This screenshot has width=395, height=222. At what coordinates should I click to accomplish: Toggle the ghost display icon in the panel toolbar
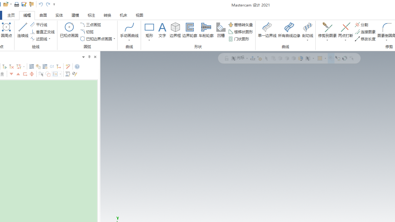coord(2,74)
